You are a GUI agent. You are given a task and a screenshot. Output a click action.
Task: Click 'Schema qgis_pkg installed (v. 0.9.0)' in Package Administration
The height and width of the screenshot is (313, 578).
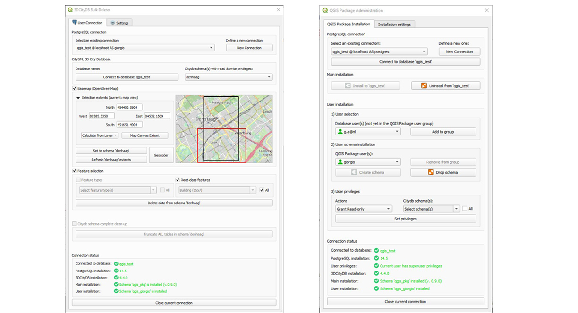[411, 281]
